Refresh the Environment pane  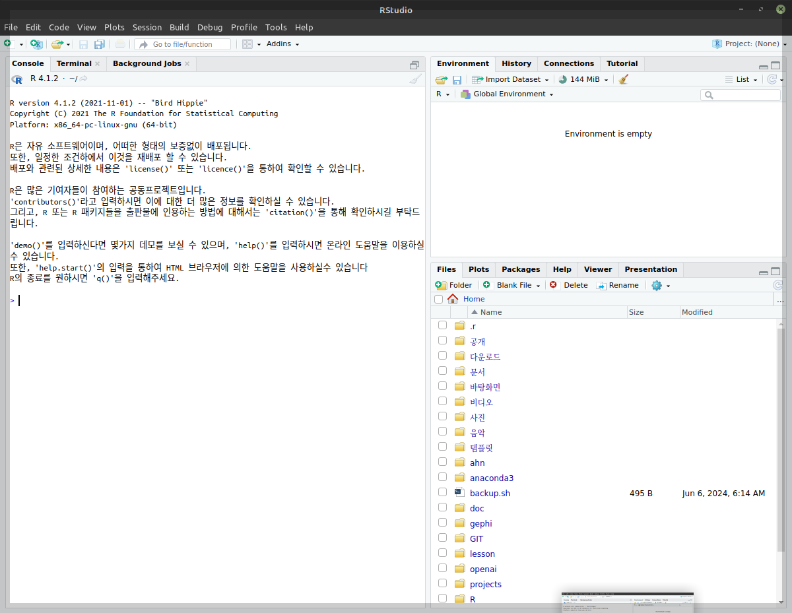pyautogui.click(x=772, y=79)
